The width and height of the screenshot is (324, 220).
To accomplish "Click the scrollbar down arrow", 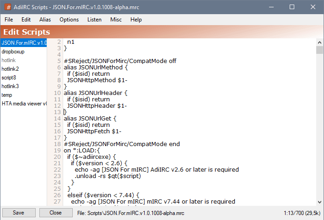I will coord(319,202).
